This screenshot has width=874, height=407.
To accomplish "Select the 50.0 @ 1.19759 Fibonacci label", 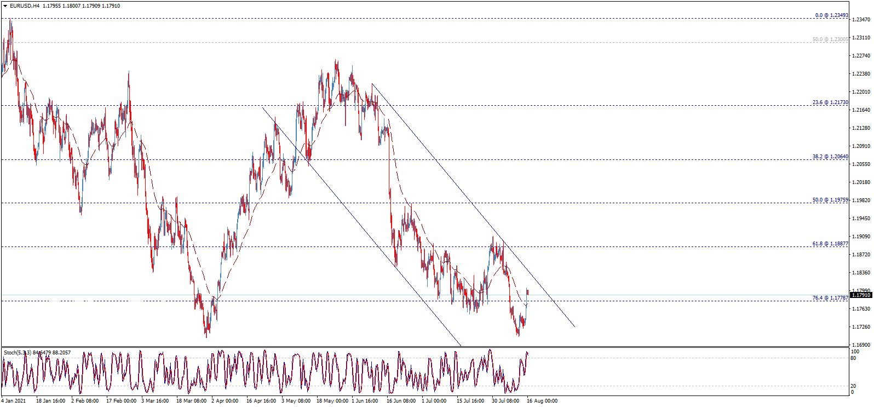I will tap(830, 200).
